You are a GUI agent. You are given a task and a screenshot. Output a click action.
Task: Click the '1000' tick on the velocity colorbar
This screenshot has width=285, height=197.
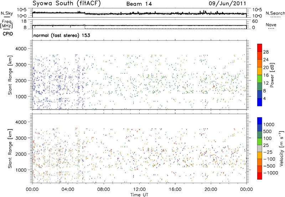point(269,124)
